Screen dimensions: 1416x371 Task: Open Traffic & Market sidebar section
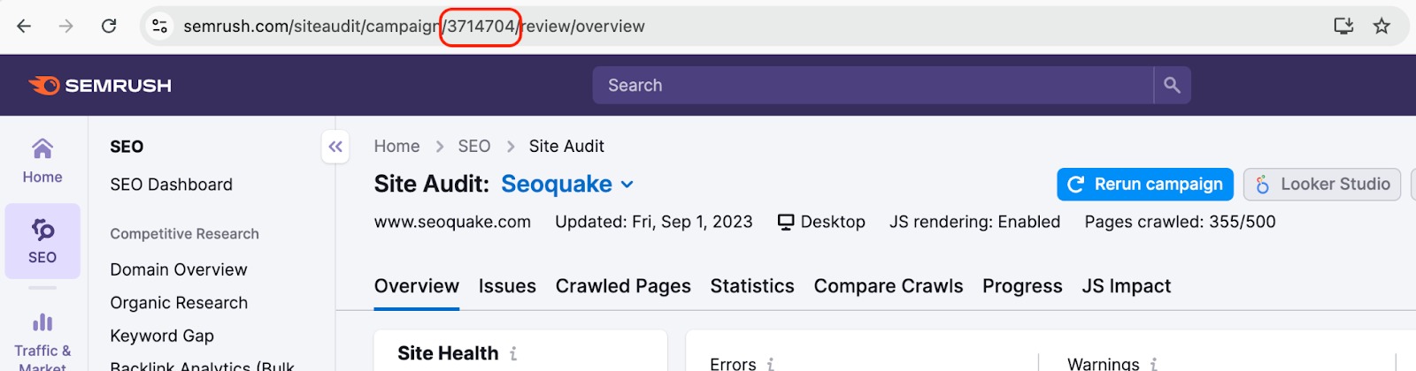pyautogui.click(x=42, y=343)
